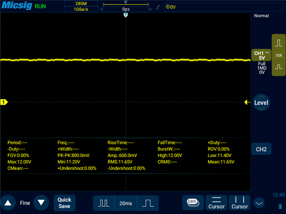Check the battery status icon
The width and height of the screenshot is (286, 214).
click(280, 206)
